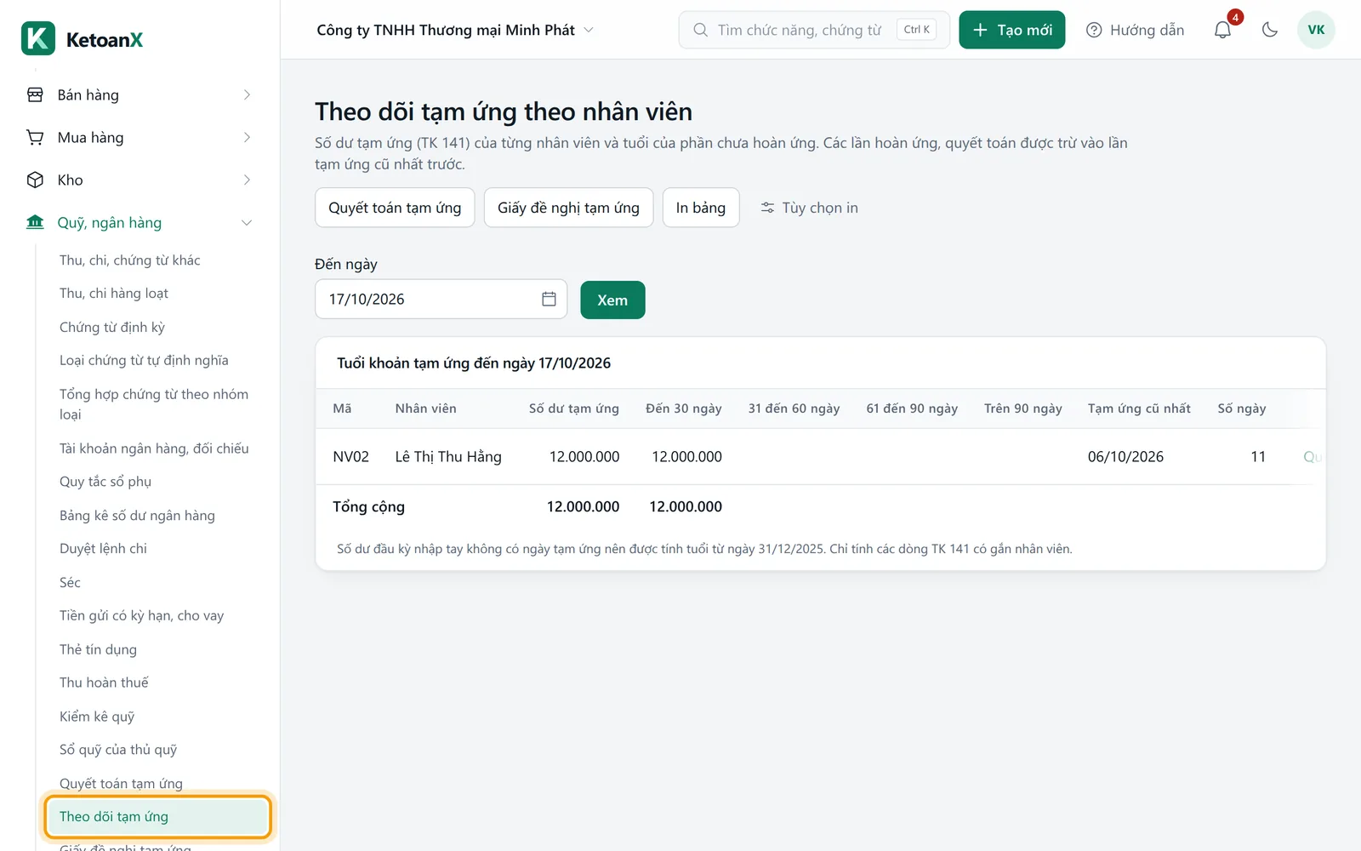Open Tùy chọn in print options

click(x=809, y=208)
